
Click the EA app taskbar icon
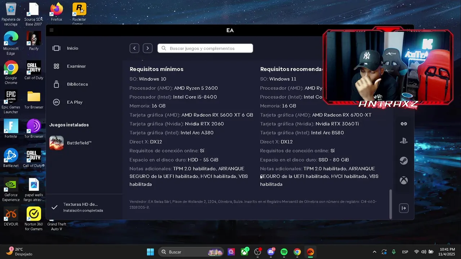pyautogui.click(x=310, y=252)
